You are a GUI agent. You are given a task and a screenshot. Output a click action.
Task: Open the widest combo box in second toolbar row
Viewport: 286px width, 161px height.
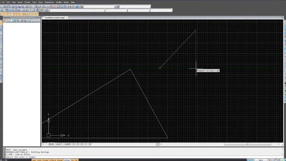(77, 10)
